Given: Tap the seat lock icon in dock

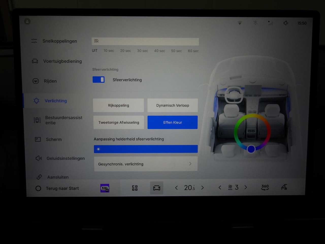Looking at the screenshot, I should click(284, 187).
